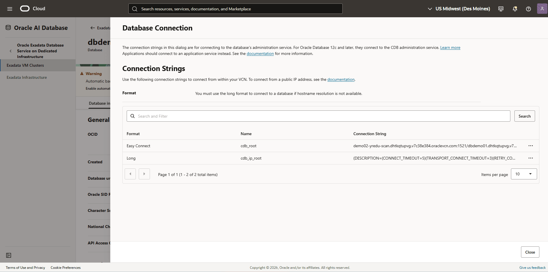
Task: Go to next page of connection strings
Action: click(144, 174)
